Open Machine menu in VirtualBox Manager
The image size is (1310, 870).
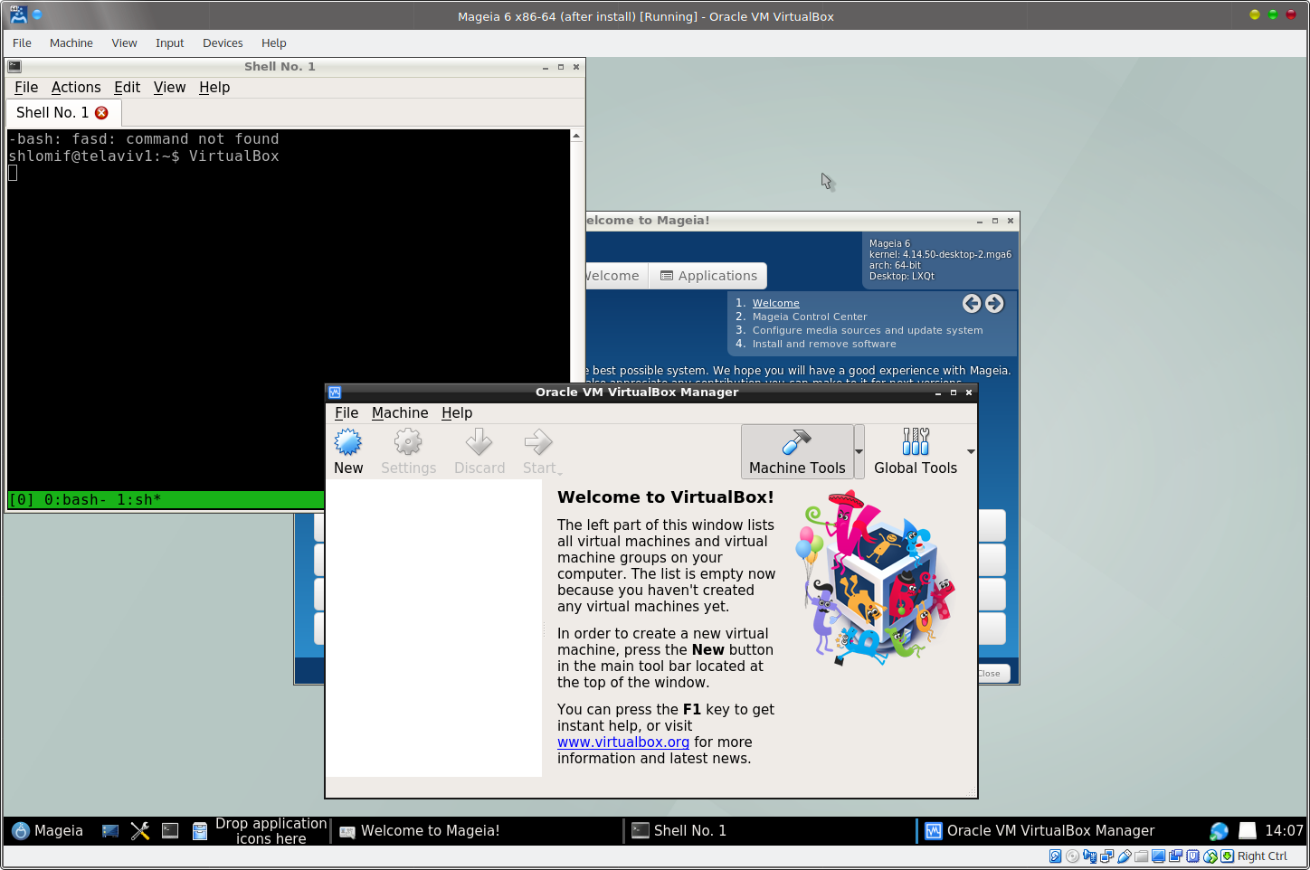pos(400,412)
